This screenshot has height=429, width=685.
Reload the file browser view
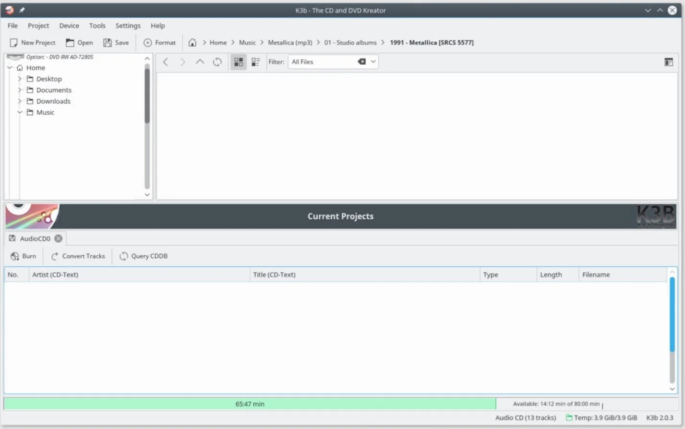point(217,62)
